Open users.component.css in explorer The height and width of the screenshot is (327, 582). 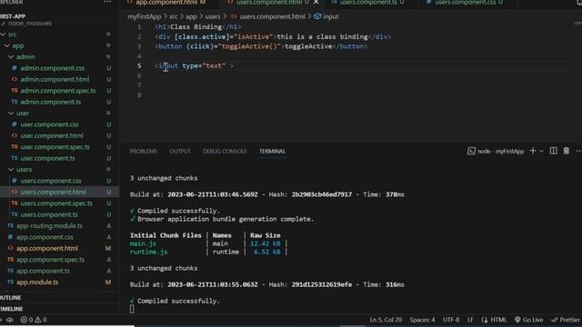click(51, 181)
